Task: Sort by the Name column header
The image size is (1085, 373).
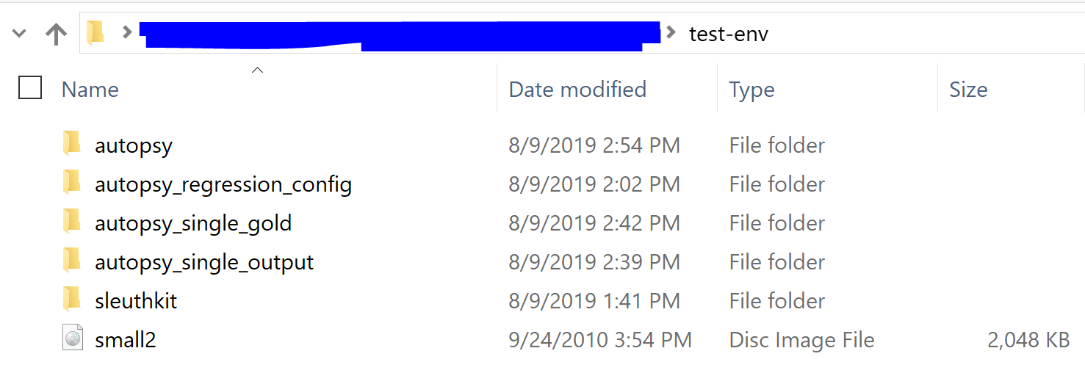Action: coord(90,90)
